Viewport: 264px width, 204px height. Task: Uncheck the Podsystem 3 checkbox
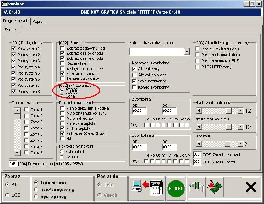[14, 61]
